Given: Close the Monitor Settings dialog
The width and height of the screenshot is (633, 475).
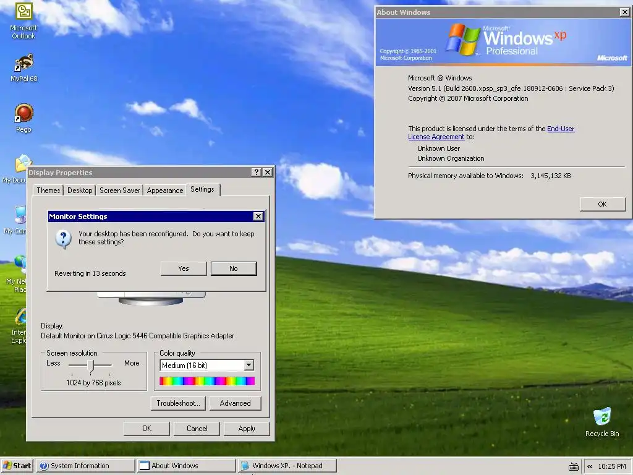Looking at the screenshot, I should pyautogui.click(x=258, y=216).
